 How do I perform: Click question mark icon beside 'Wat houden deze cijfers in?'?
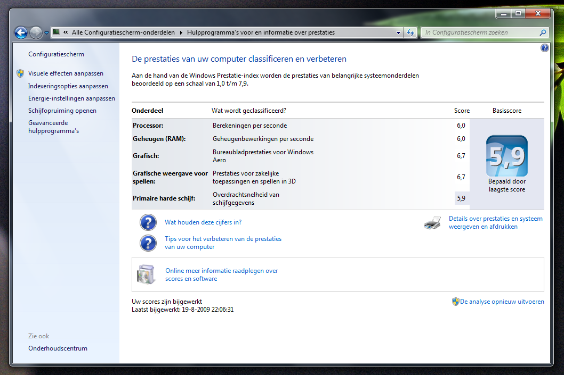[x=148, y=222]
